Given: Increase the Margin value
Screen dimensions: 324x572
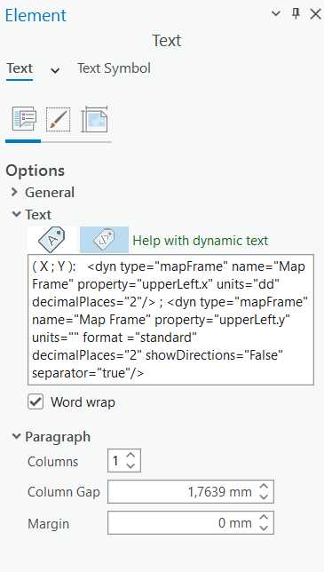Looking at the screenshot, I should (x=264, y=518).
